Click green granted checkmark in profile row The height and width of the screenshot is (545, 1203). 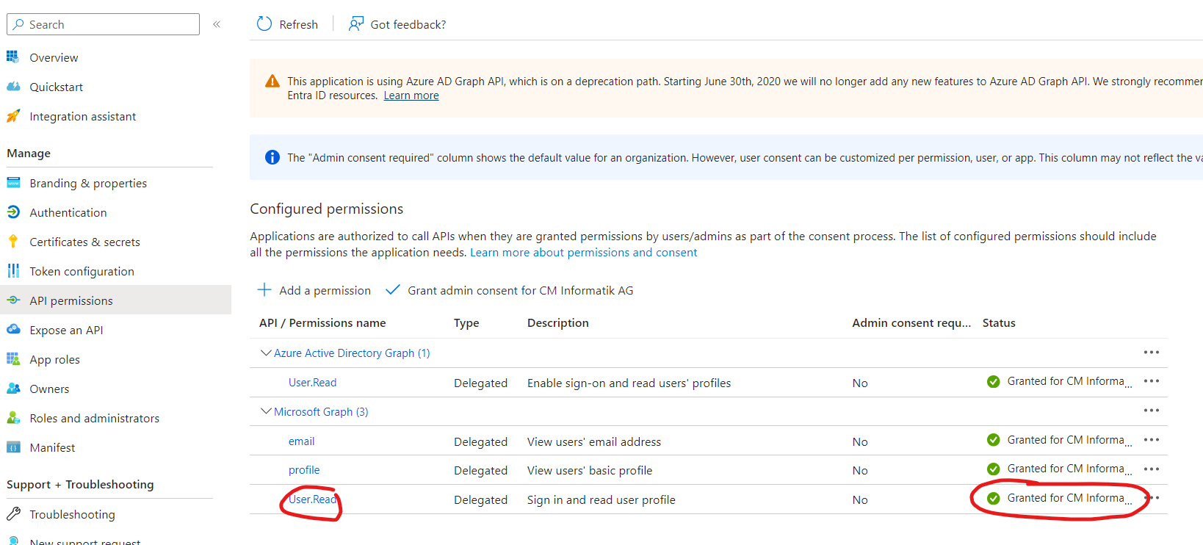point(993,469)
